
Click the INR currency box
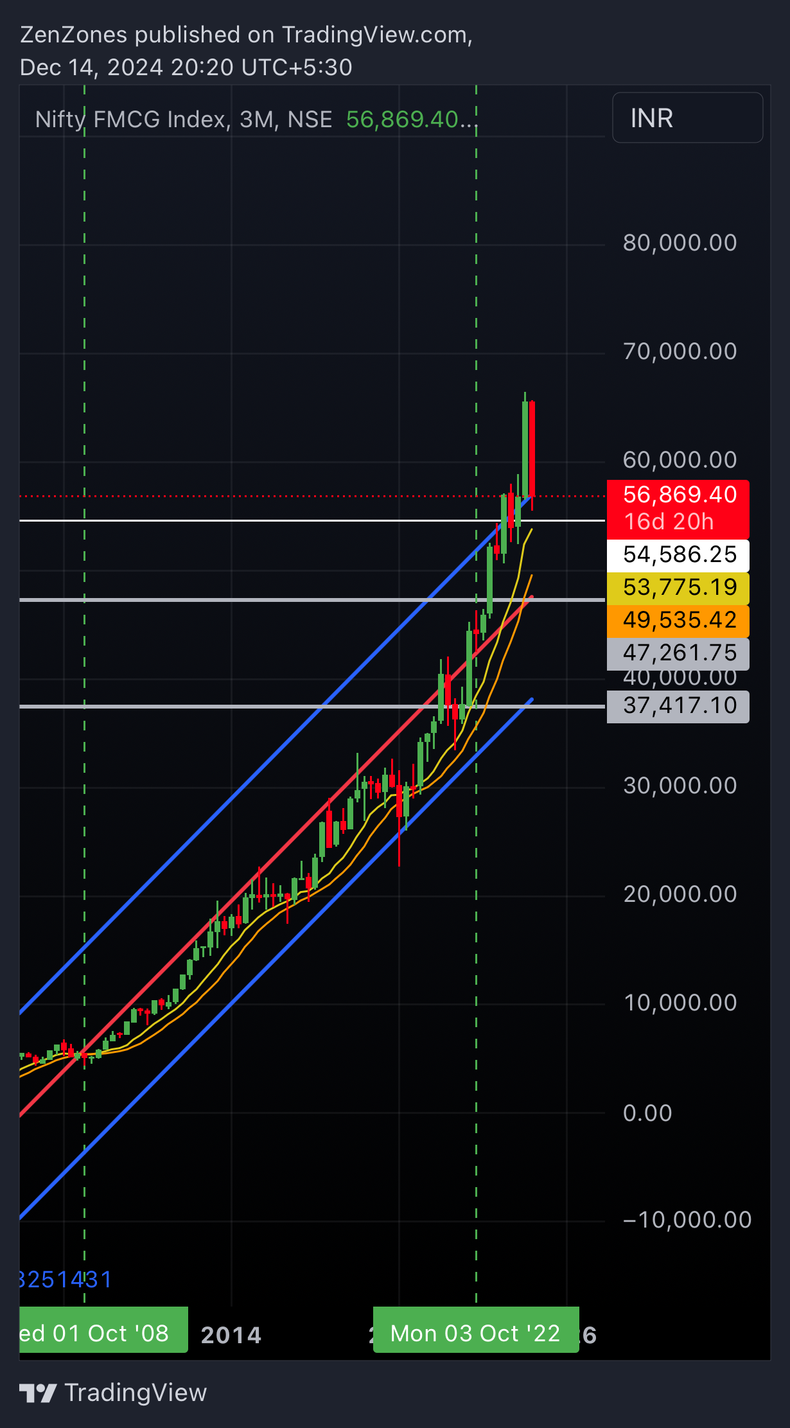[x=687, y=118]
